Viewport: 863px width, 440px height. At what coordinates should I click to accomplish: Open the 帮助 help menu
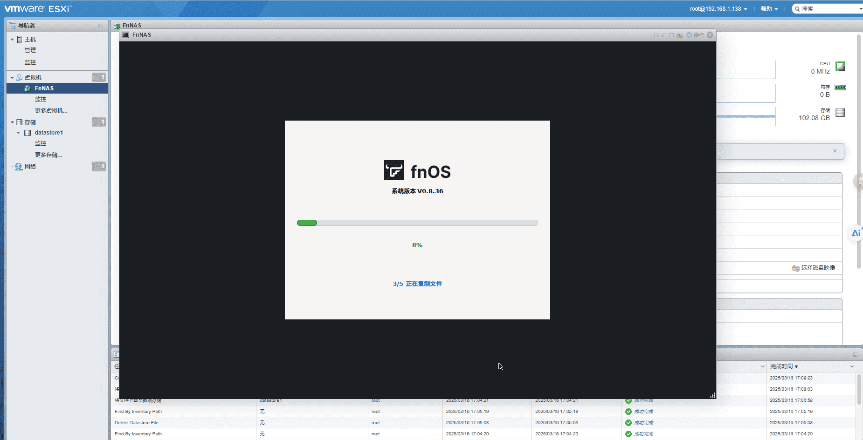pos(769,9)
